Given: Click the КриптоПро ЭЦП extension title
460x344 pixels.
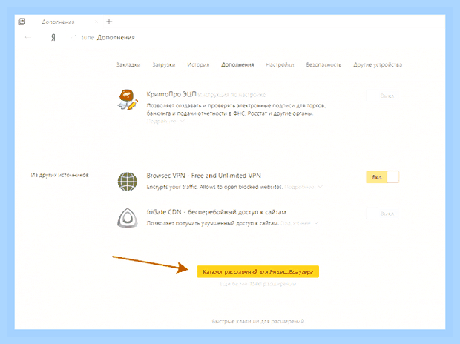Looking at the screenshot, I should [x=171, y=94].
